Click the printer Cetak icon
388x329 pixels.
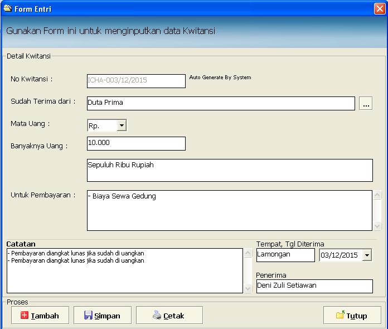157,316
